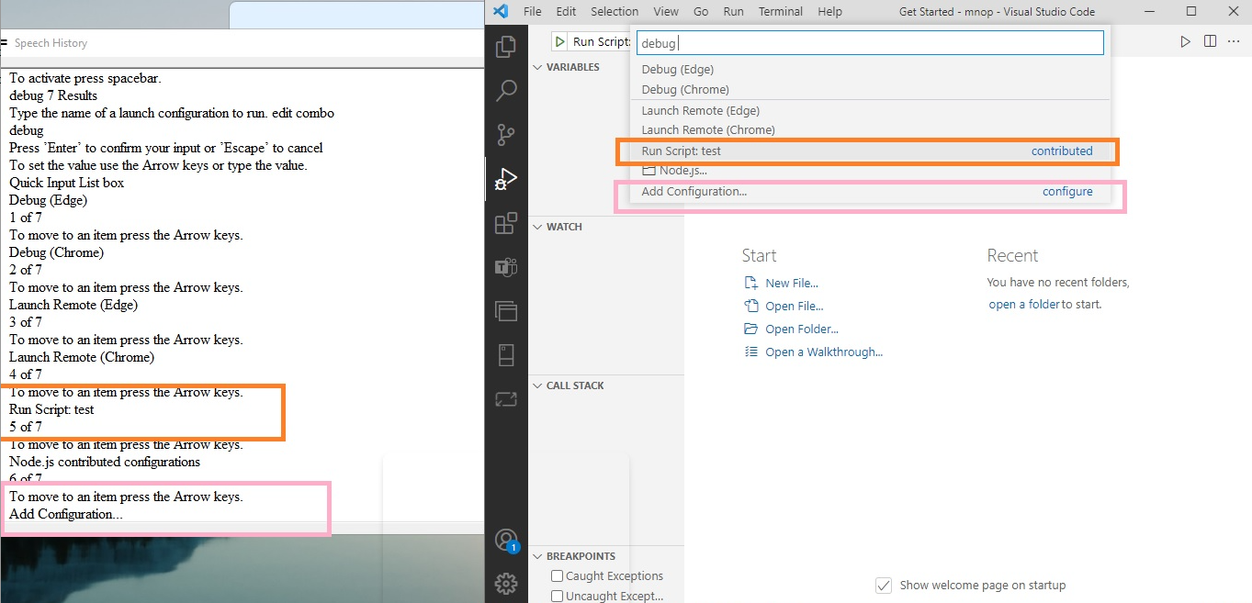The height and width of the screenshot is (603, 1252).
Task: Click the Split Editor icon in the title bar
Action: [1210, 42]
